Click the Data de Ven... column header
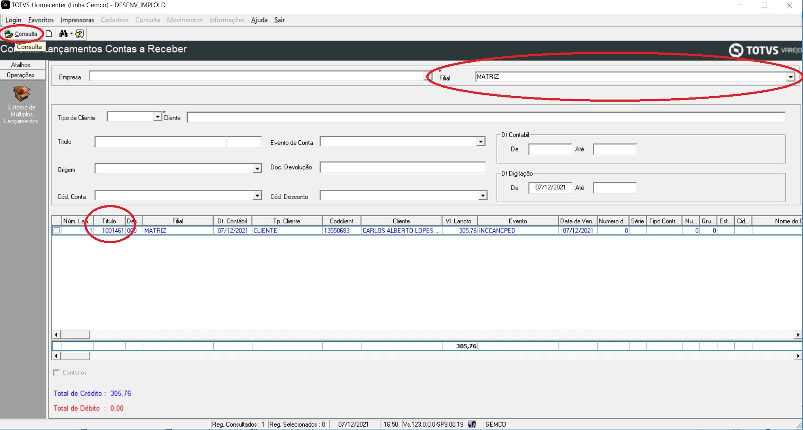Image resolution: width=803 pixels, height=430 pixels. [578, 221]
